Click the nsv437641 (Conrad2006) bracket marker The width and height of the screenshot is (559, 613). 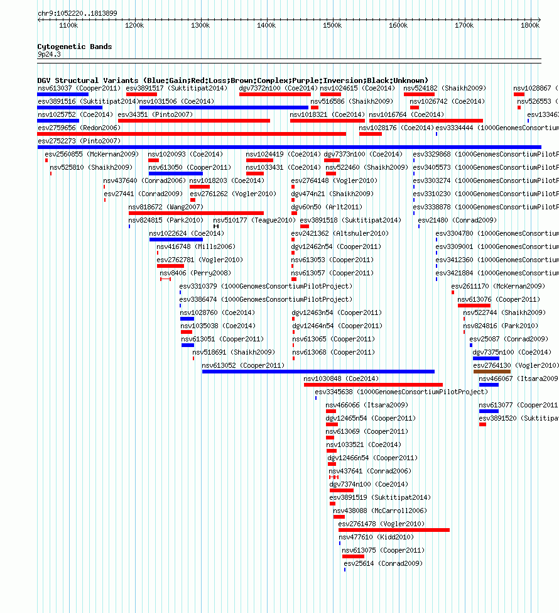(x=334, y=477)
